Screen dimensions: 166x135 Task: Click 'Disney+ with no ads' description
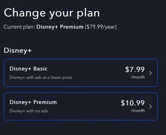[x=29, y=111]
